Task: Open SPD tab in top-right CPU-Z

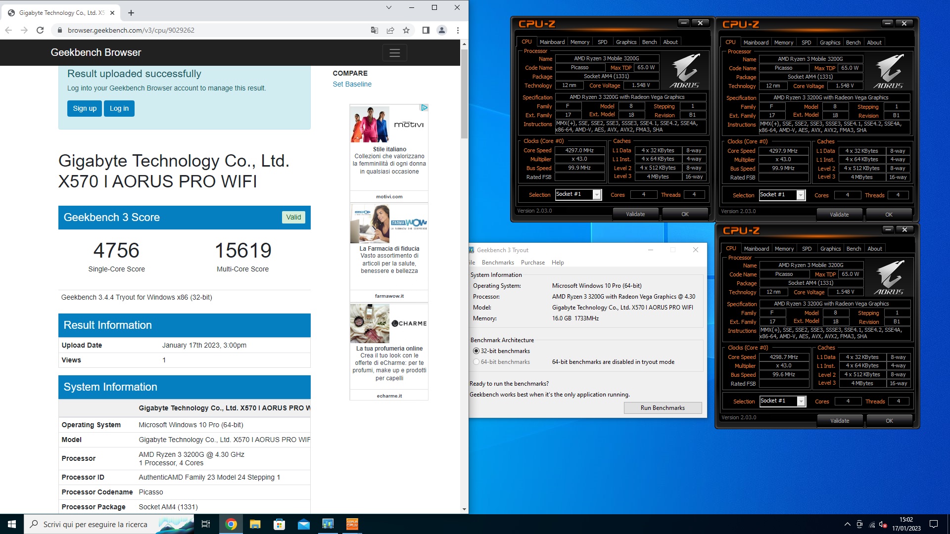Action: [x=807, y=43]
